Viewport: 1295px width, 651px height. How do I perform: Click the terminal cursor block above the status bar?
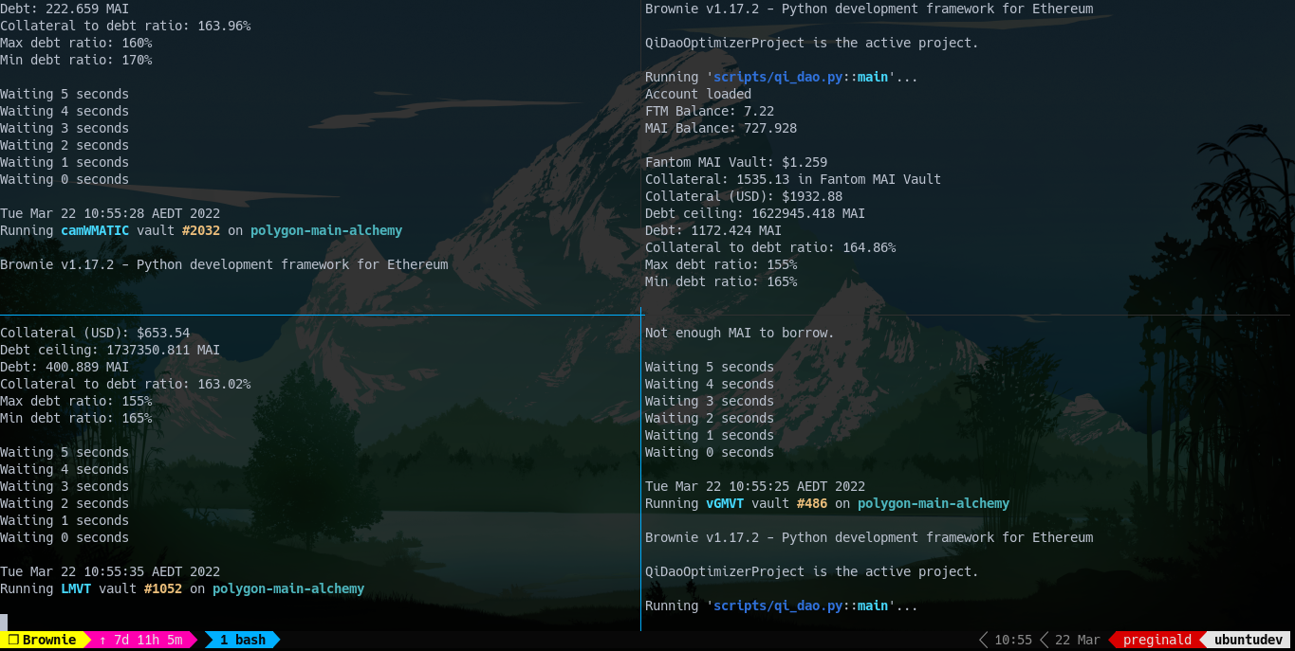click(4, 623)
